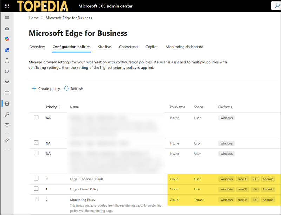The image size is (281, 215).
Task: Click Create policy to add a new policy
Action: click(46, 88)
